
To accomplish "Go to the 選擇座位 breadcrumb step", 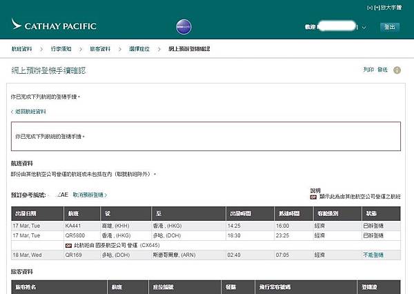I will [139, 49].
